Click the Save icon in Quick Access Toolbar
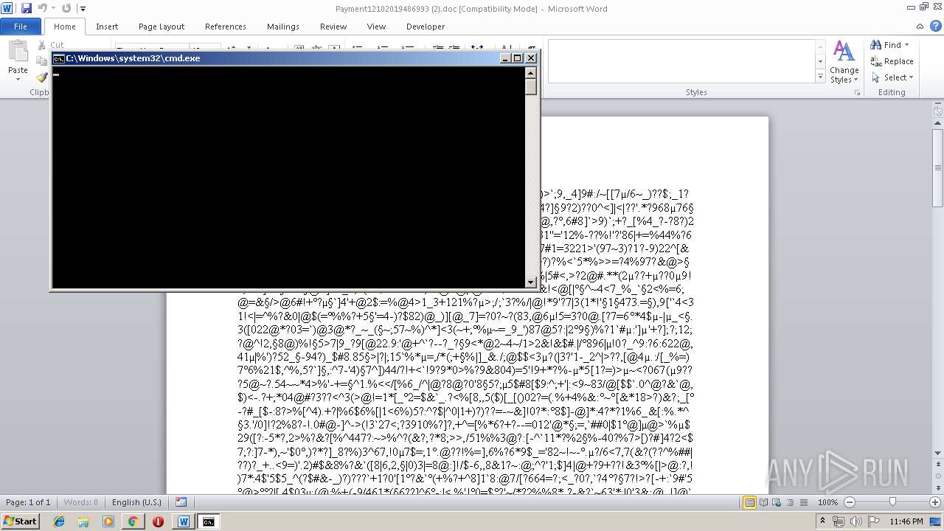 [x=27, y=8]
